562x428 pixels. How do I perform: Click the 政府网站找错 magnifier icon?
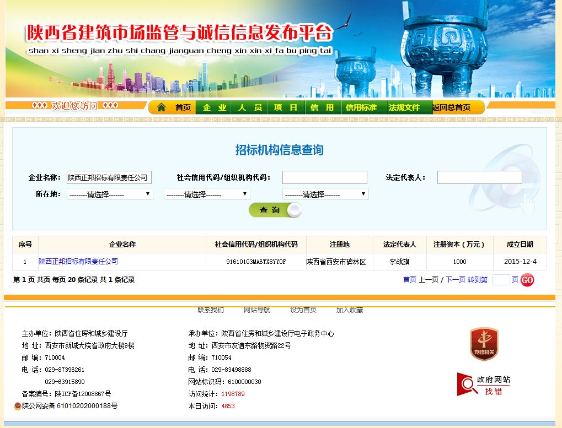[468, 384]
